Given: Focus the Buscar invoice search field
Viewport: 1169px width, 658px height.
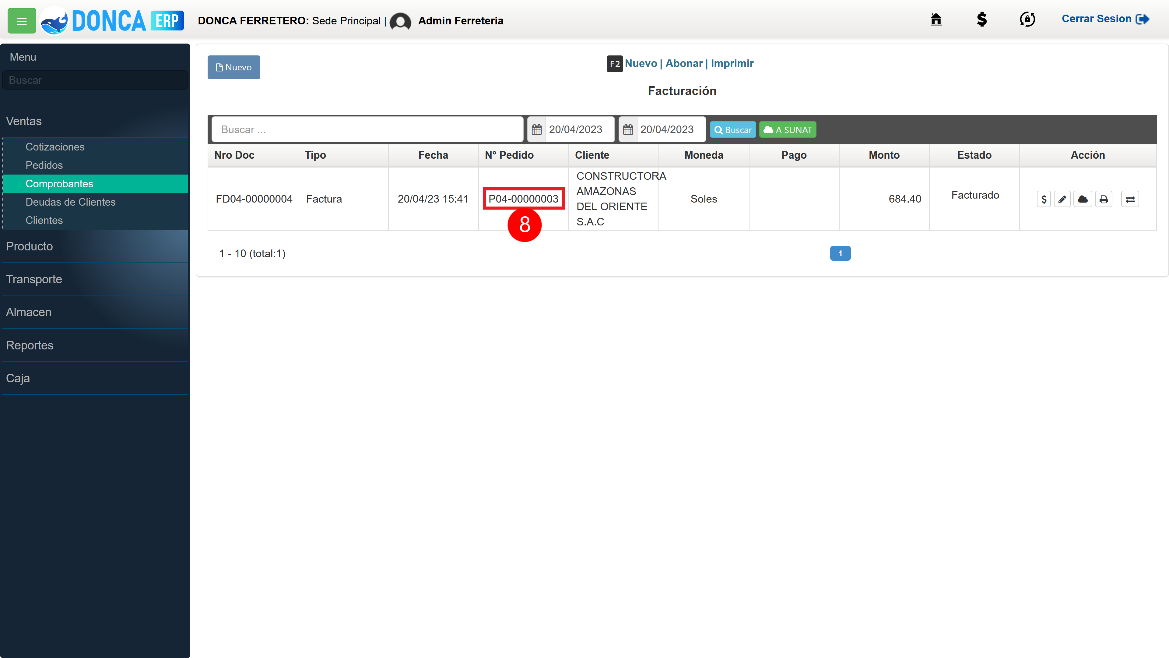Looking at the screenshot, I should tap(367, 129).
